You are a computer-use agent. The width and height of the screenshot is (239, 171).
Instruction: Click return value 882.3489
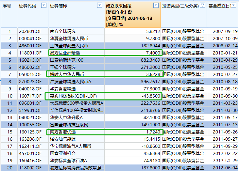150,60
